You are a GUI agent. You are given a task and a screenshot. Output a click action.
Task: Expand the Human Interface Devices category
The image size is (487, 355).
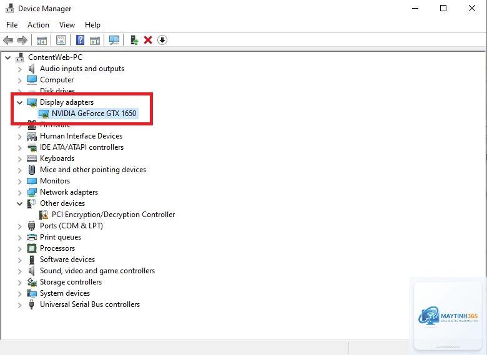(20, 136)
